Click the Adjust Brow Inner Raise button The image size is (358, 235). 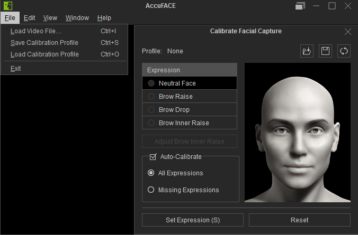[190, 141]
